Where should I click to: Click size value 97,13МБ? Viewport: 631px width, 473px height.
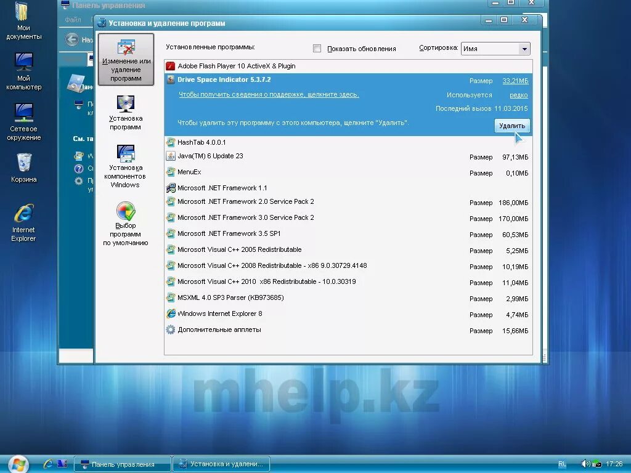(515, 157)
